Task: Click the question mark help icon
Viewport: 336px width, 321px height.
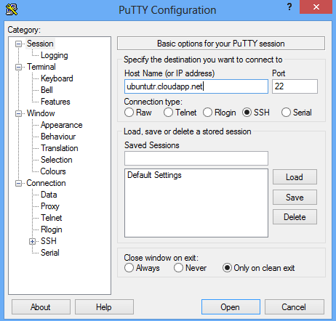Action: click(289, 7)
